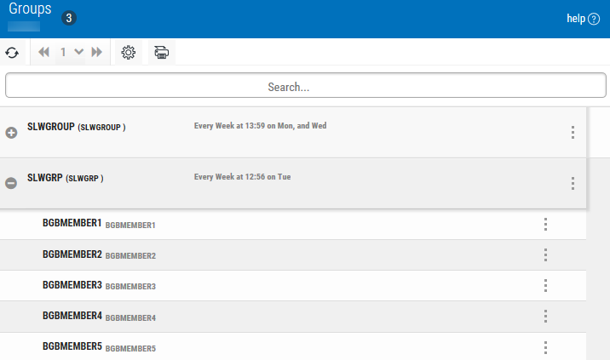Open SLWGRP row options menu
This screenshot has height=360, width=610.
[x=573, y=183]
